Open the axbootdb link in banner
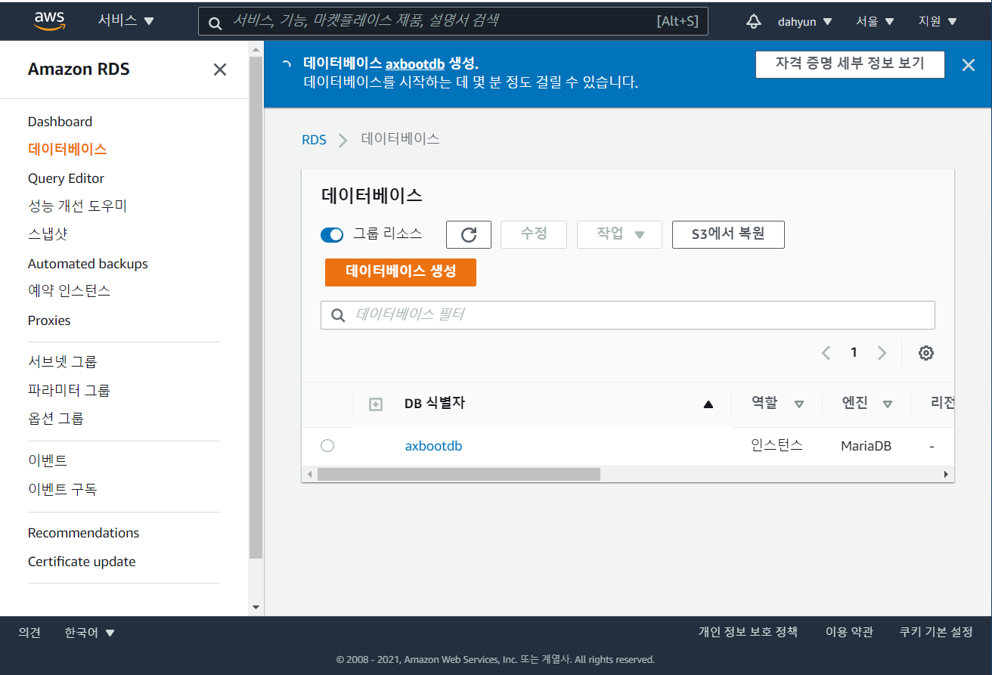Viewport: 992px width, 675px height. point(415,63)
